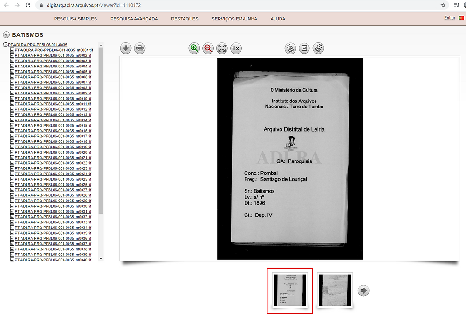The height and width of the screenshot is (315, 466).
Task: Open file m0008.tif in tree
Action: [x=53, y=88]
